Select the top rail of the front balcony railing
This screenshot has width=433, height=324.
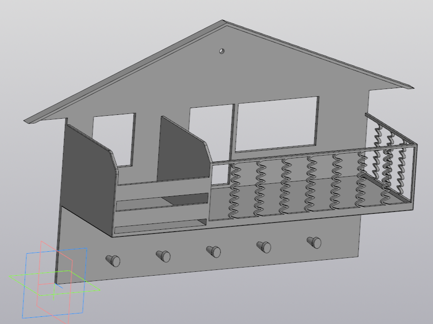click(x=314, y=154)
